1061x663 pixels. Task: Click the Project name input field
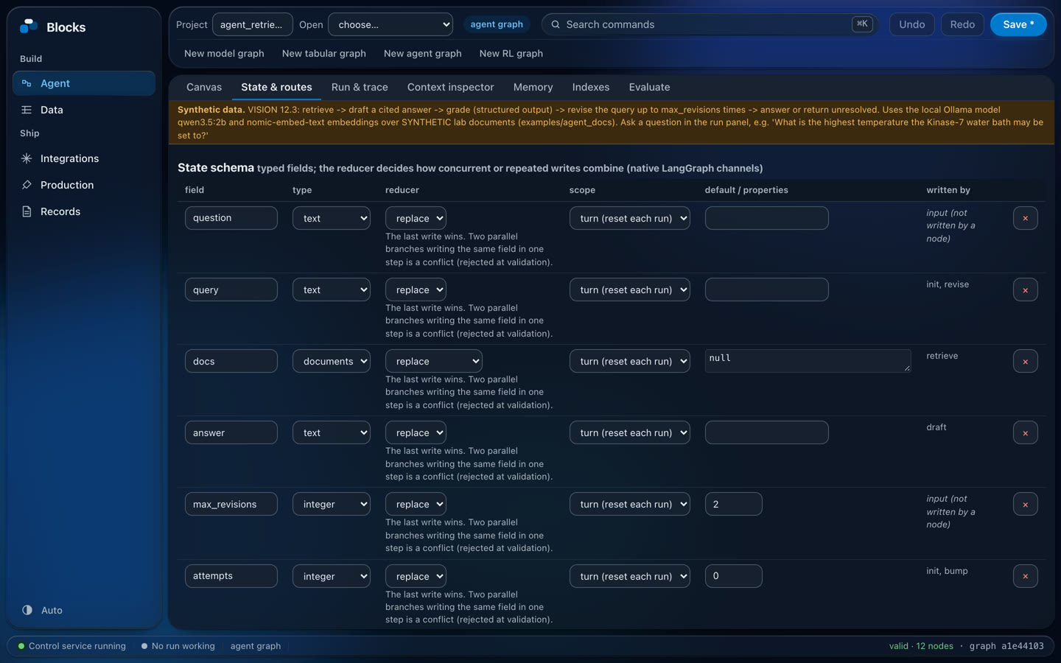253,24
